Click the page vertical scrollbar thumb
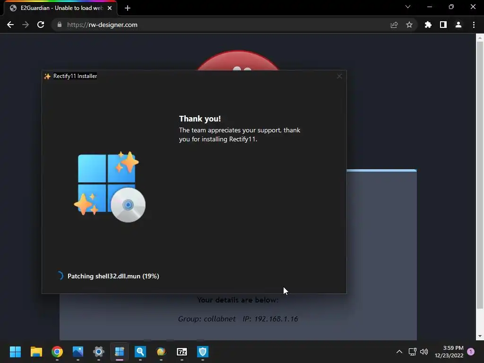 click(x=480, y=174)
